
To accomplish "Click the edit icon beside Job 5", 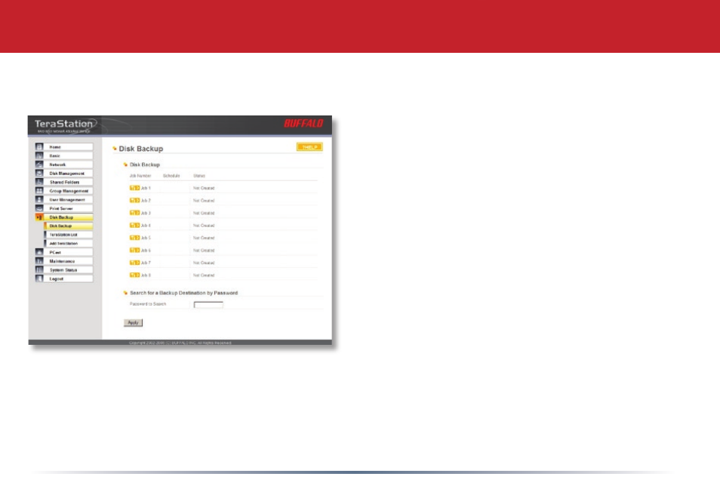I will (x=134, y=237).
